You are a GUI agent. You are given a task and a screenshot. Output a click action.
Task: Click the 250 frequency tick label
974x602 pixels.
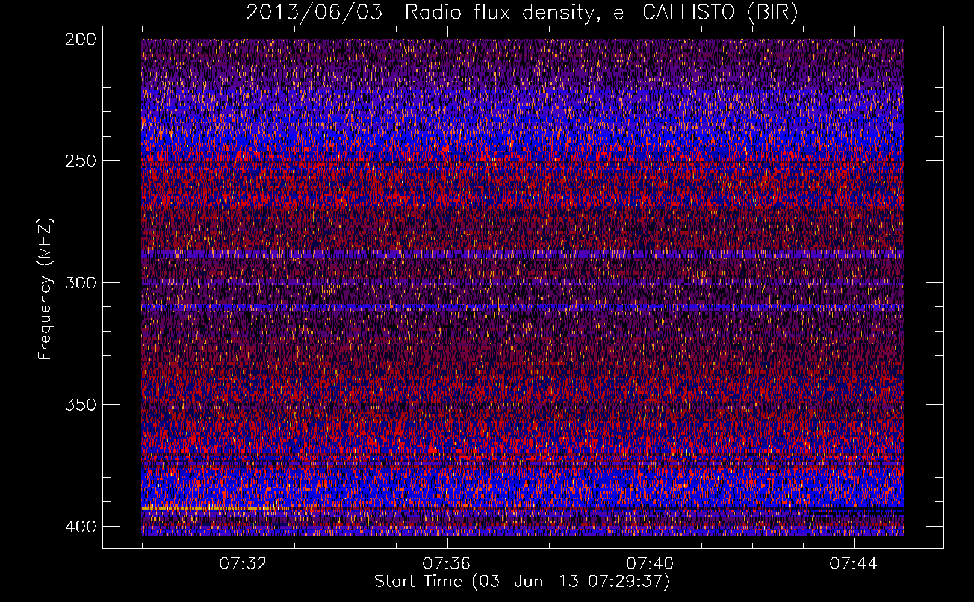click(x=80, y=161)
